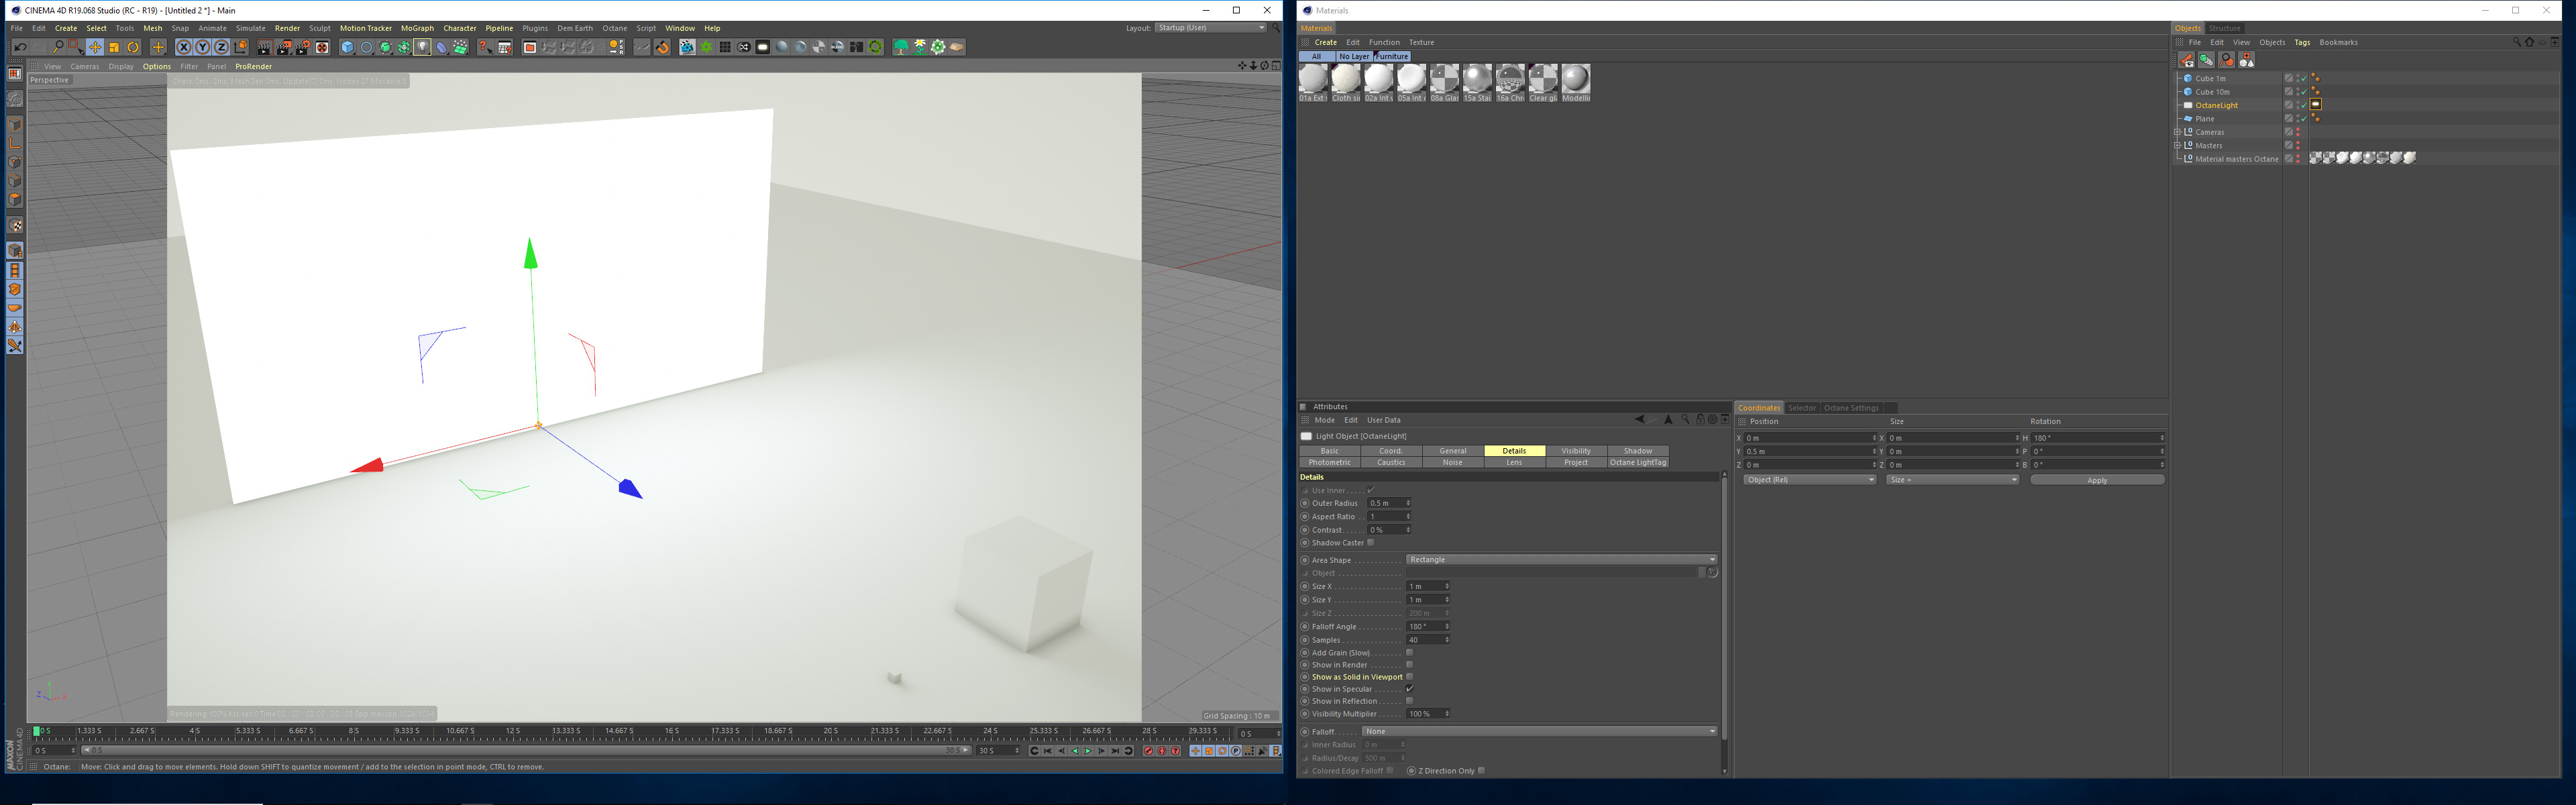This screenshot has width=2576, height=805.
Task: Open the MoGraph menu
Action: tap(417, 28)
